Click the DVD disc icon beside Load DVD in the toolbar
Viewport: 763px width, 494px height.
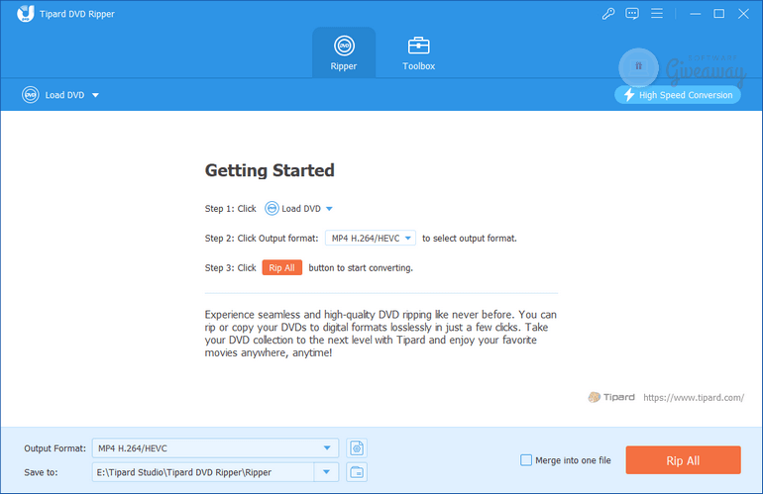pos(30,95)
